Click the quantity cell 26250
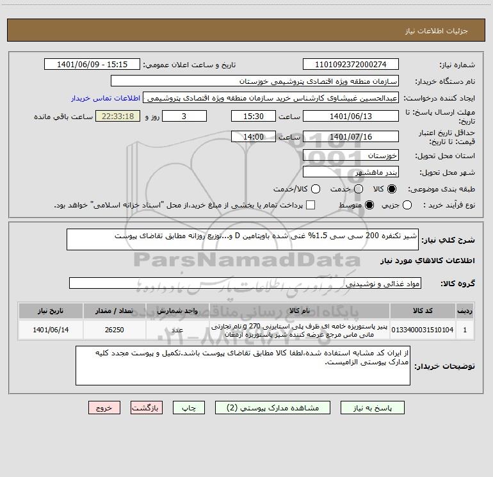The width and height of the screenshot is (493, 477). click(115, 330)
